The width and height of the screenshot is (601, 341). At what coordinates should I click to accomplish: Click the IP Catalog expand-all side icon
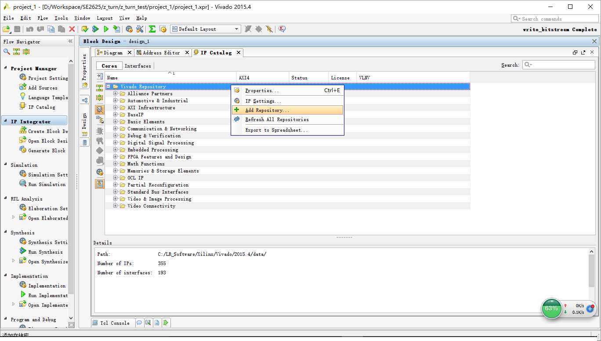click(x=100, y=98)
